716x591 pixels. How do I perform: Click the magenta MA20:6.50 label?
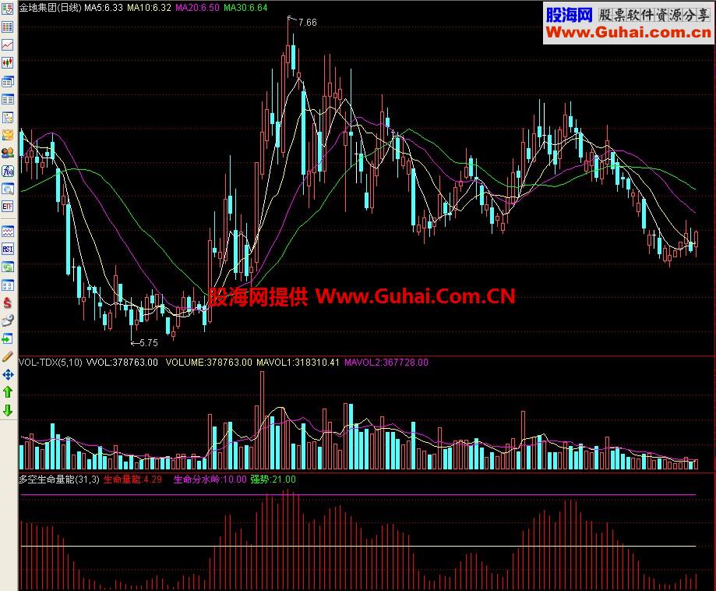click(x=197, y=7)
